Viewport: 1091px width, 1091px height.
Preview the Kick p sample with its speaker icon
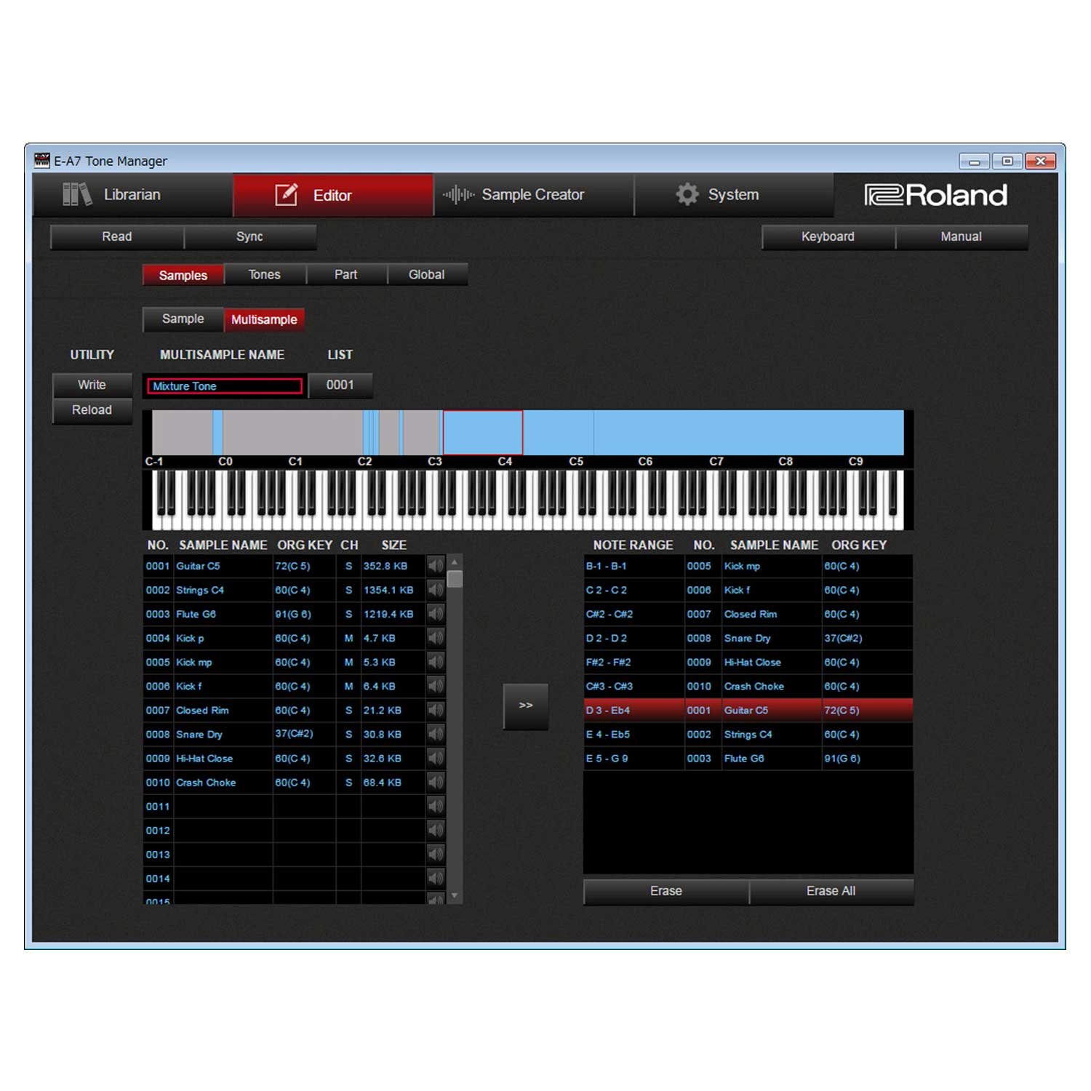pos(435,638)
